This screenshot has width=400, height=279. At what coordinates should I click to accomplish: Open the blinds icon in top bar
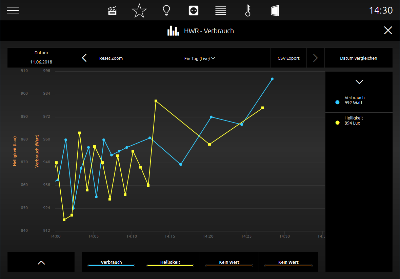pyautogui.click(x=221, y=11)
